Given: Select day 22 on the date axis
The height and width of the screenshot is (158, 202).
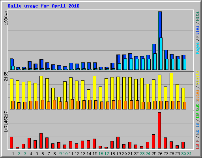Looking at the screenshot, I should (x=136, y=154).
